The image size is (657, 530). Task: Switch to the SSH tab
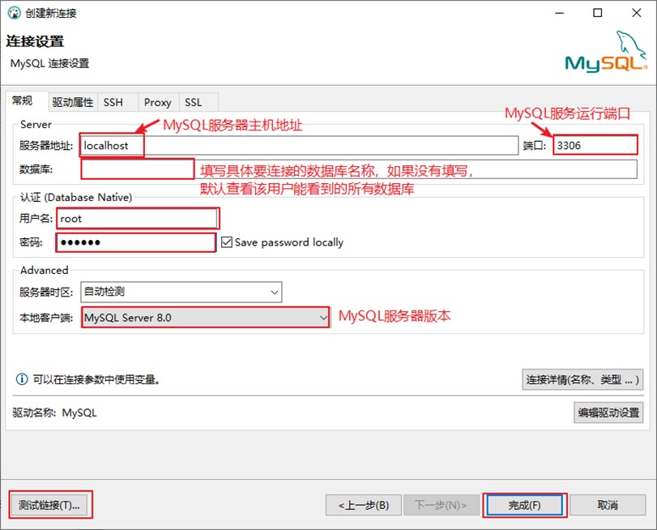[114, 102]
